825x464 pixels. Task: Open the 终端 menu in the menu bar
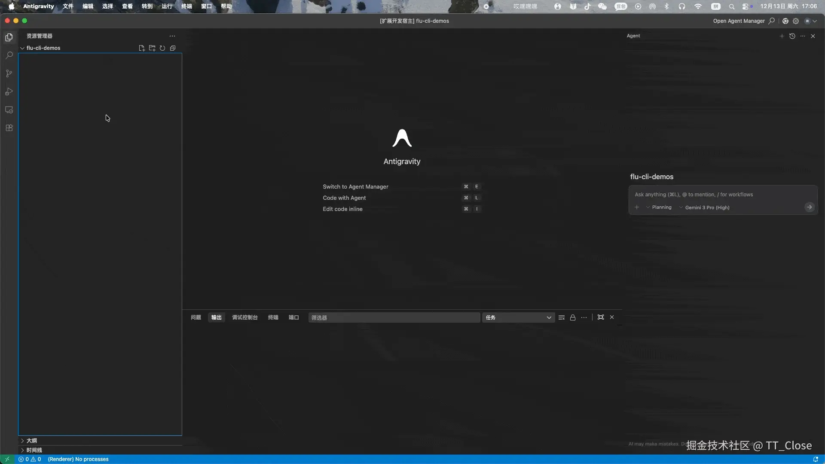coord(186,6)
